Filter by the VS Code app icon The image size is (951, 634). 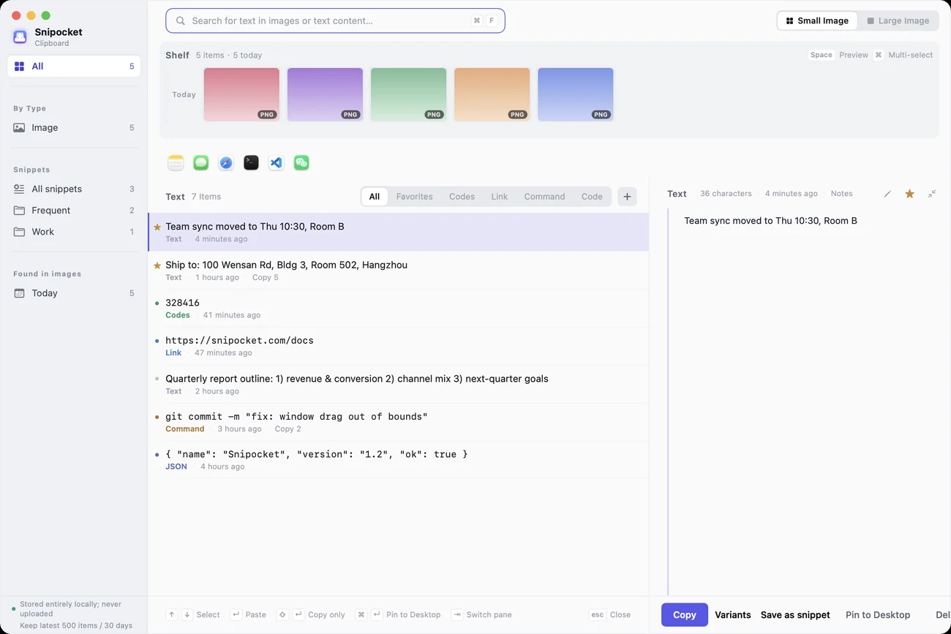point(276,162)
